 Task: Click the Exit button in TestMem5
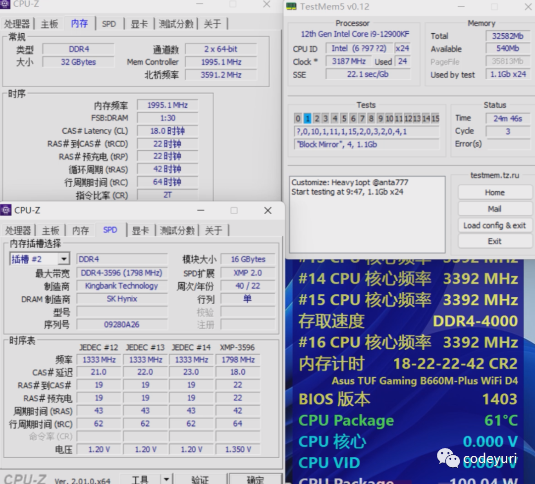click(x=495, y=241)
